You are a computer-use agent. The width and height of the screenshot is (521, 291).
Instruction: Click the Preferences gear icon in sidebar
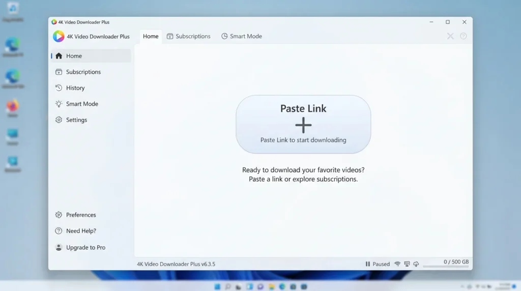59,215
